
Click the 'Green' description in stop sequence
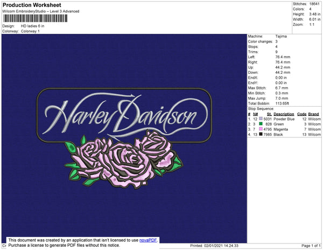278,124
